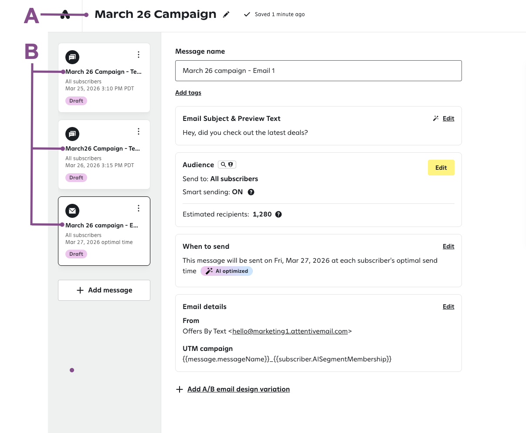Click the magic wand icon near subject Edit
This screenshot has height=433, width=526.
coord(435,118)
